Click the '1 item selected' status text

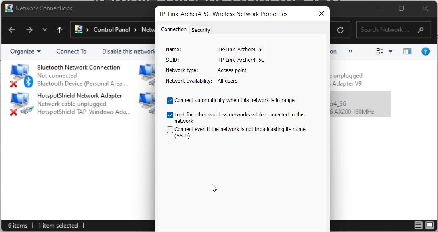coord(58,226)
